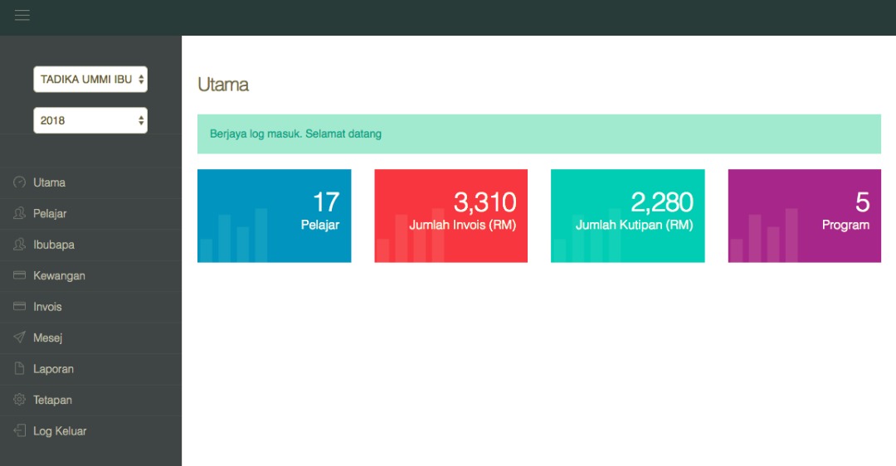Select Laporan from the sidebar menu
The width and height of the screenshot is (896, 466).
[53, 369]
